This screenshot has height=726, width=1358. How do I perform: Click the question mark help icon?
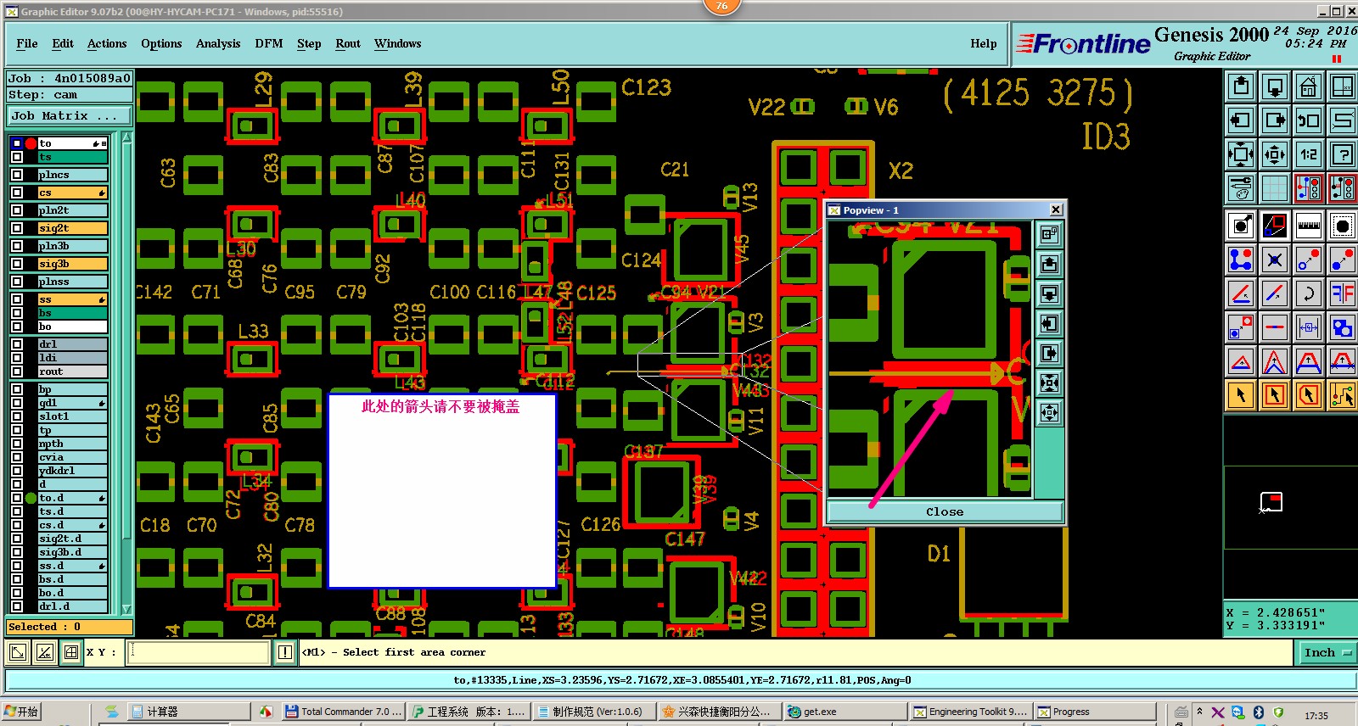tap(1343, 154)
